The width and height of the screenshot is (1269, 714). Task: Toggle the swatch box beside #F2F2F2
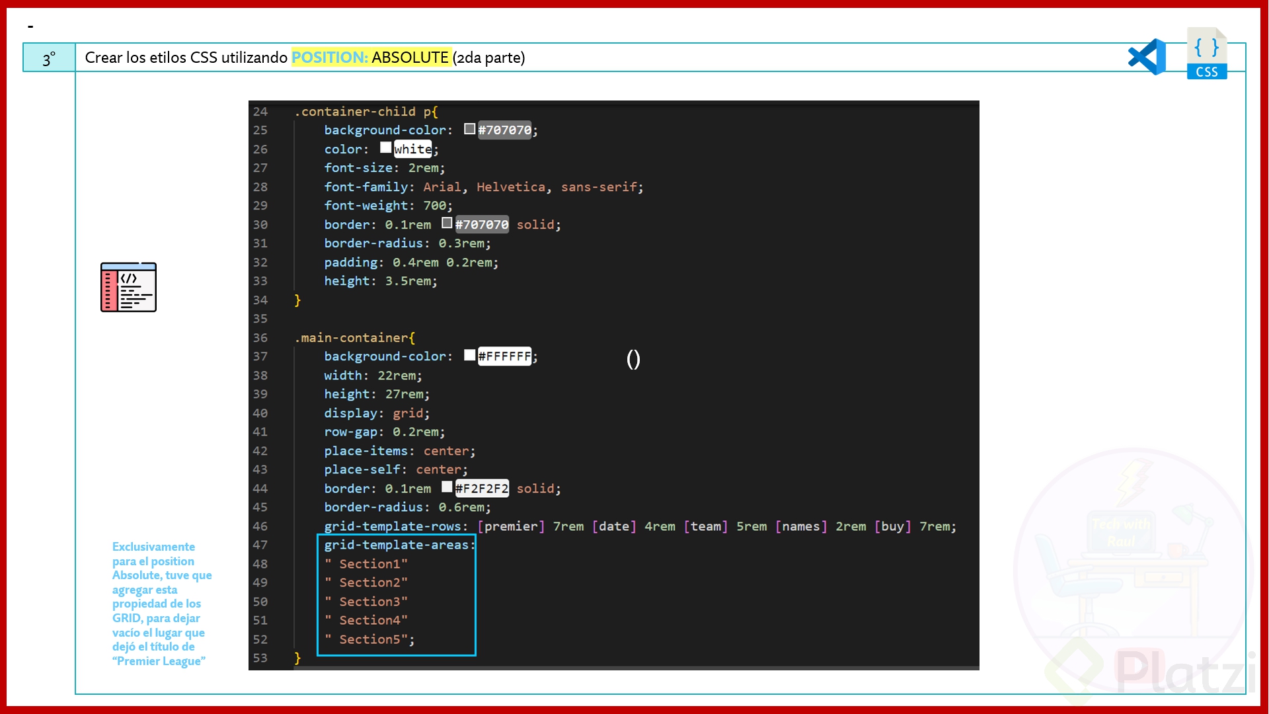point(447,487)
